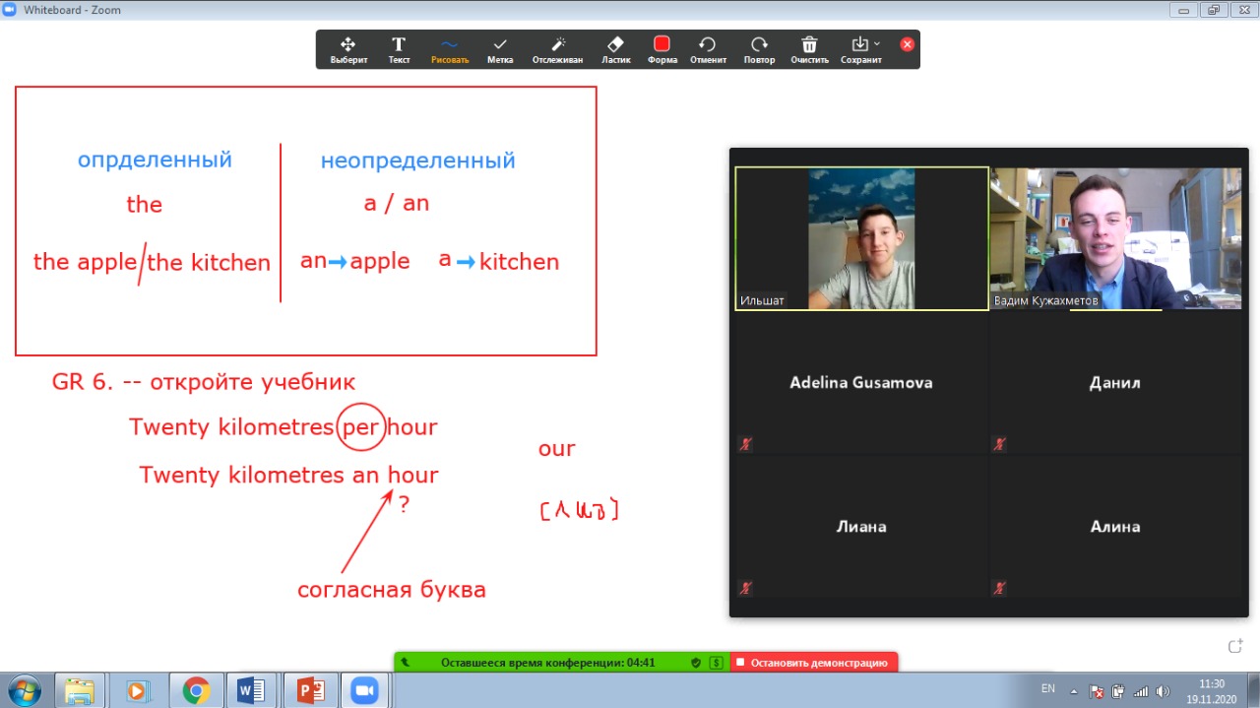Toggle the system volume speaker icon
1260x708 pixels.
tap(1163, 691)
